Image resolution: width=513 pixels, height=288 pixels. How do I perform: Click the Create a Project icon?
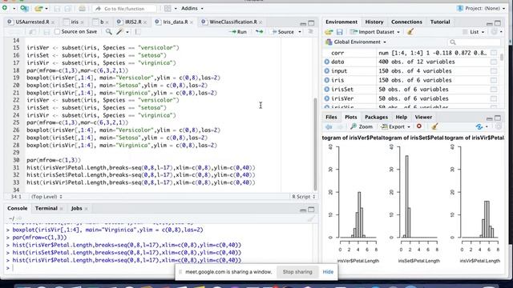pyautogui.click(x=24, y=8)
